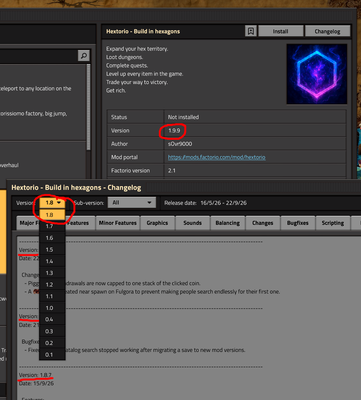Click the Hextorio changelog window title
Viewport: 361px width, 400px height.
pyautogui.click(x=76, y=187)
